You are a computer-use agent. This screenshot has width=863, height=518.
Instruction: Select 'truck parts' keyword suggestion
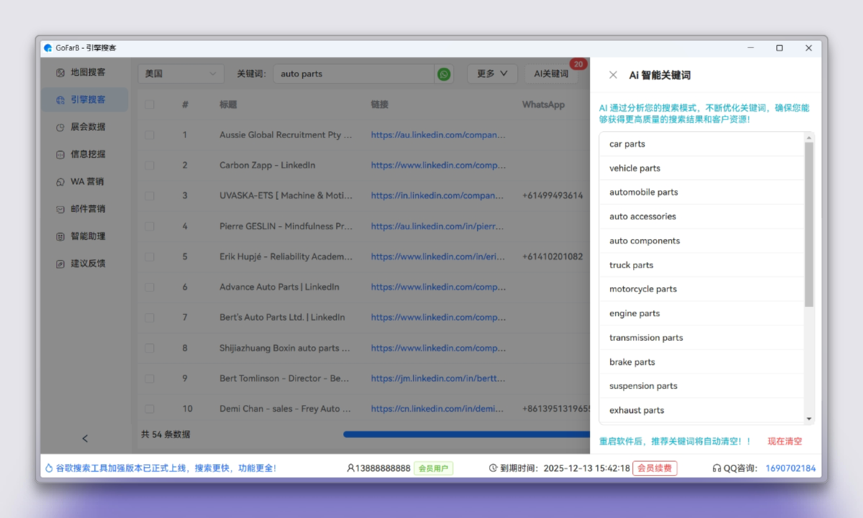701,265
